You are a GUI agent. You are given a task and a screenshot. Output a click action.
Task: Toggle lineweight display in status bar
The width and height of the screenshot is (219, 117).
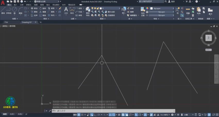pos(119,115)
